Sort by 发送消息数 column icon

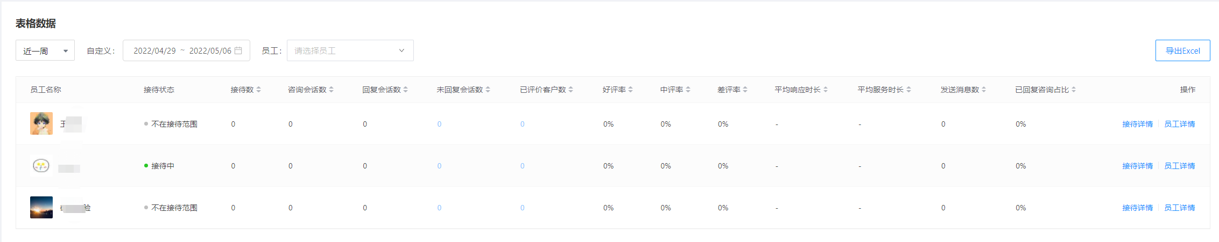(984, 90)
